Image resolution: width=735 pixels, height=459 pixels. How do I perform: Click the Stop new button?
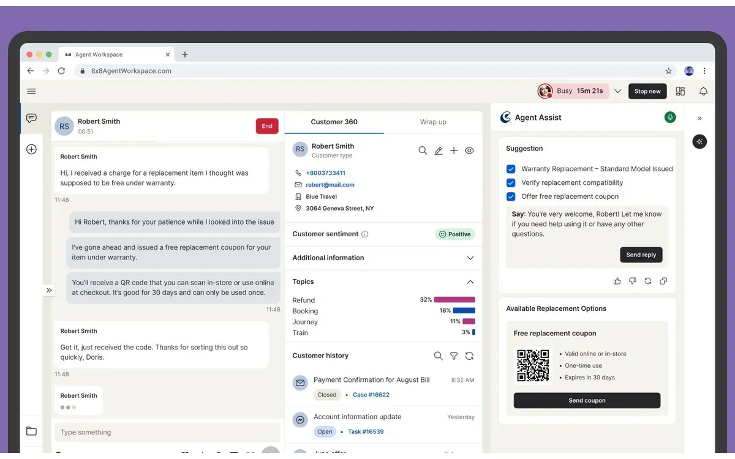(x=647, y=91)
